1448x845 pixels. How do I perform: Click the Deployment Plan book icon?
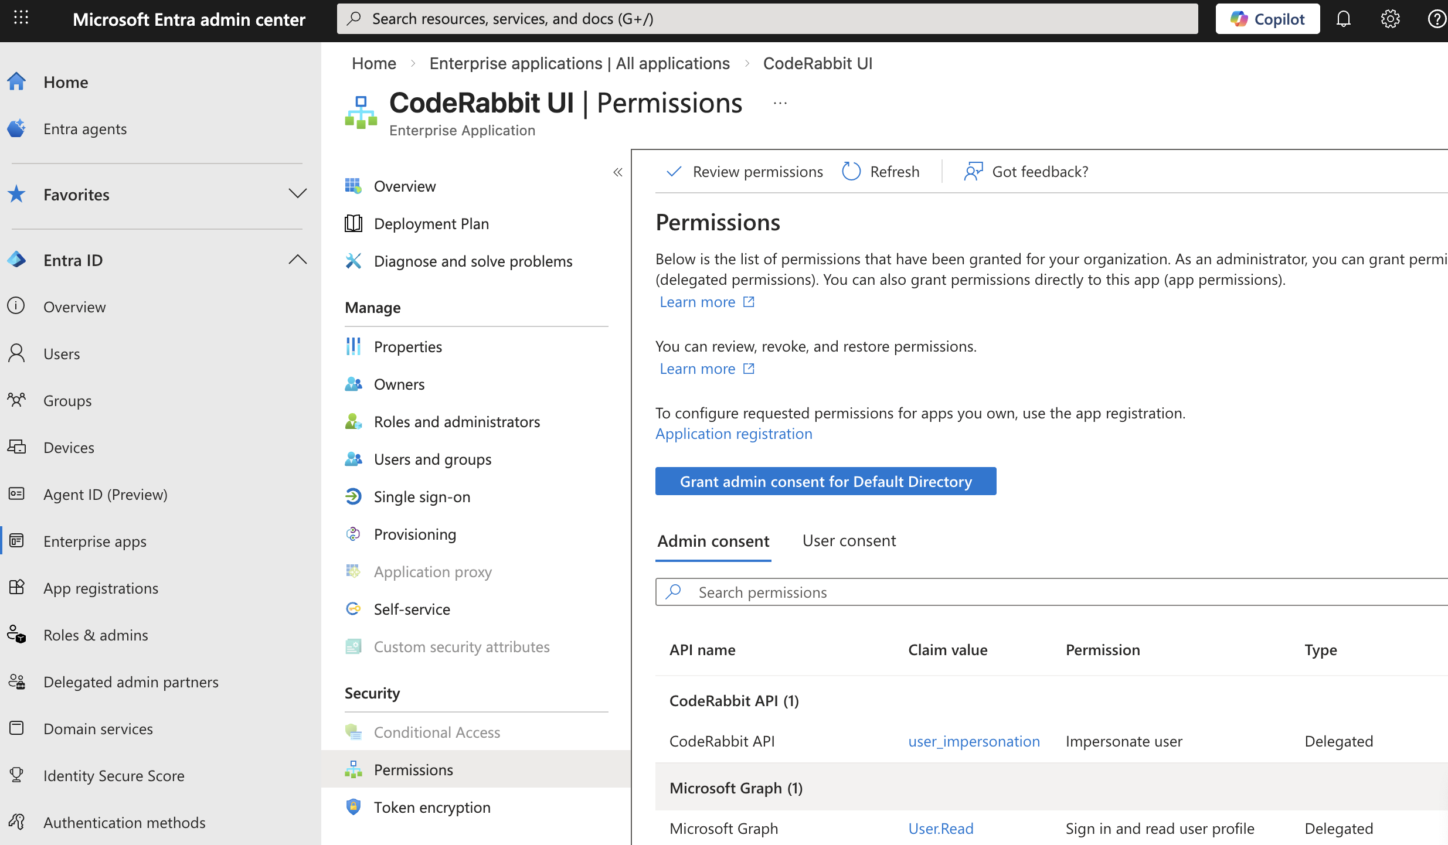click(x=353, y=223)
